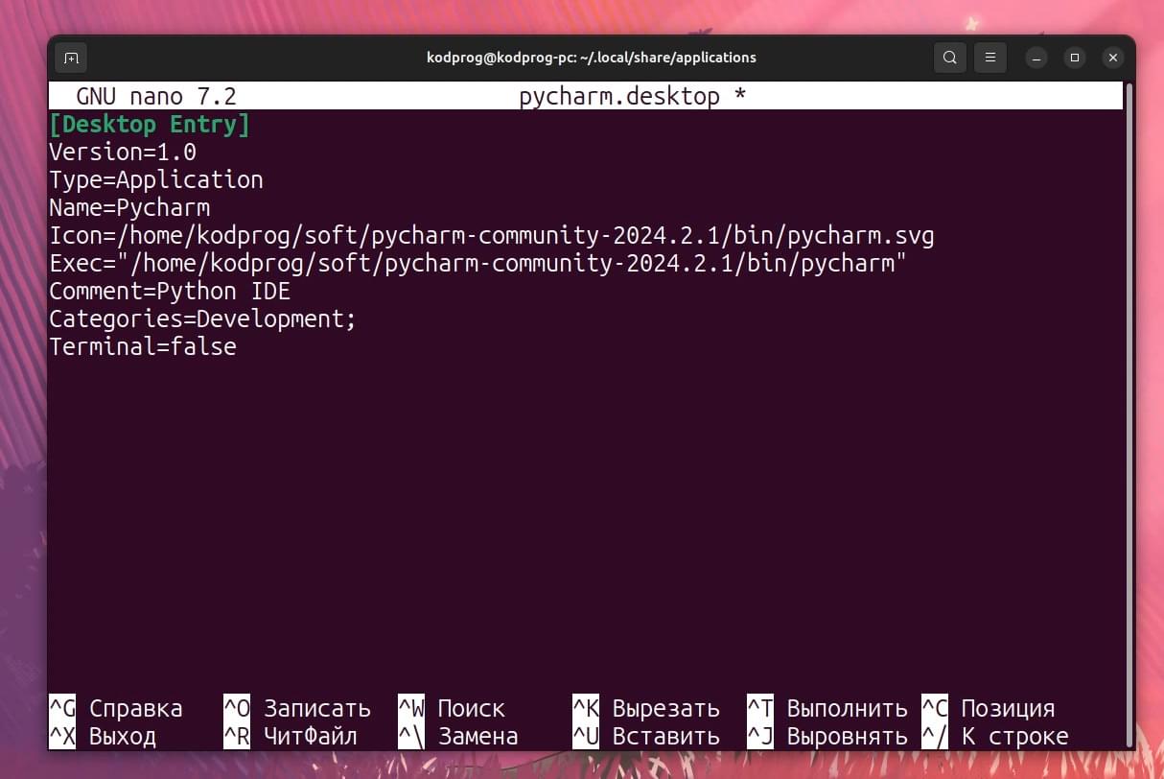The height and width of the screenshot is (779, 1164).
Task: Minimize the terminal window
Action: click(x=1036, y=58)
